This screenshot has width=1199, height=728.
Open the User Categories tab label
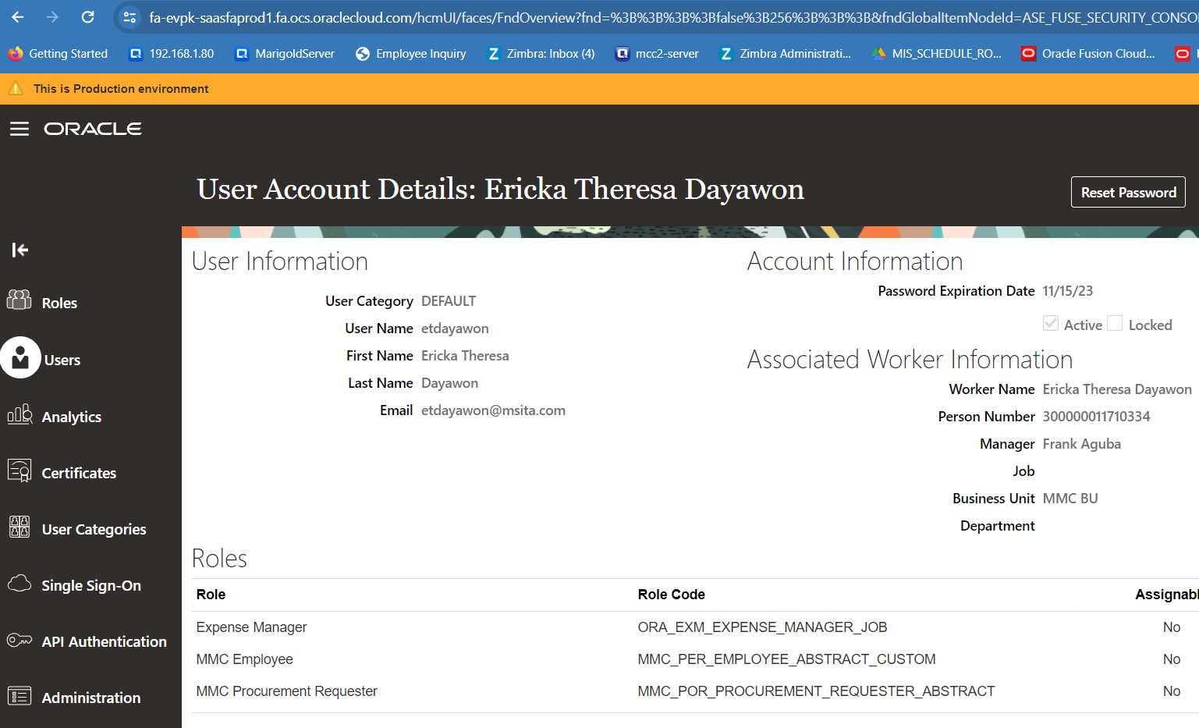pos(94,530)
